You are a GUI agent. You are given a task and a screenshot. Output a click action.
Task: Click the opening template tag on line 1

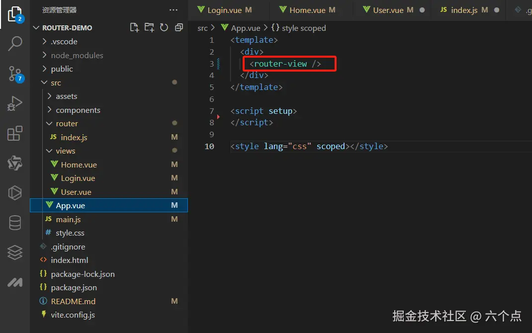254,40
